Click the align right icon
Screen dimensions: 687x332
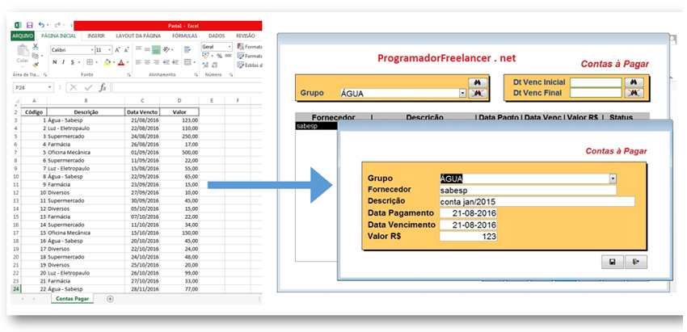pos(157,62)
